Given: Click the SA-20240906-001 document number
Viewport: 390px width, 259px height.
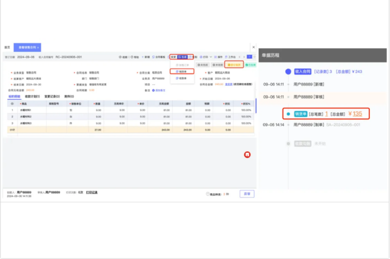Looking at the screenshot, I should pos(343,125).
